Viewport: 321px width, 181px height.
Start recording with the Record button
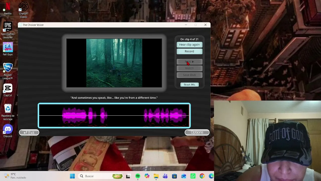point(189,51)
